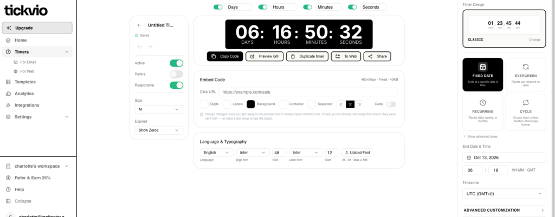Click the For Email envelope icon
The width and height of the screenshot is (555, 217).
16,62
